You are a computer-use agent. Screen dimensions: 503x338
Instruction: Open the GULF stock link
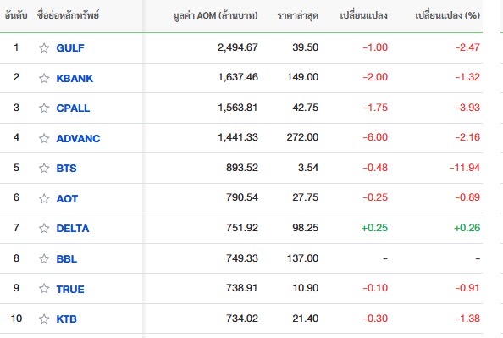click(x=70, y=47)
